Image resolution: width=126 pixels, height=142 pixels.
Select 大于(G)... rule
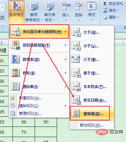tap(92, 32)
